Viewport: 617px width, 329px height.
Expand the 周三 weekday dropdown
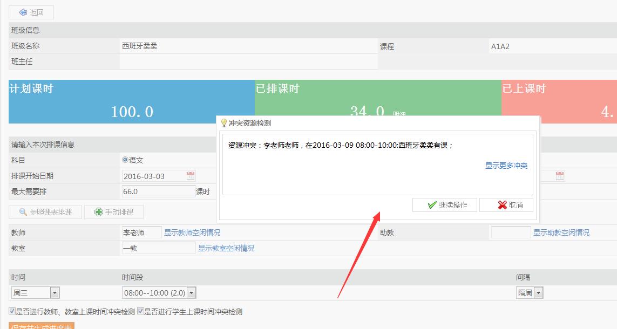(x=55, y=293)
